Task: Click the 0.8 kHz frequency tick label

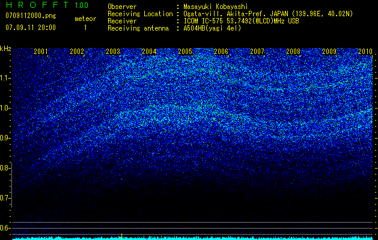Action: coord(5,168)
